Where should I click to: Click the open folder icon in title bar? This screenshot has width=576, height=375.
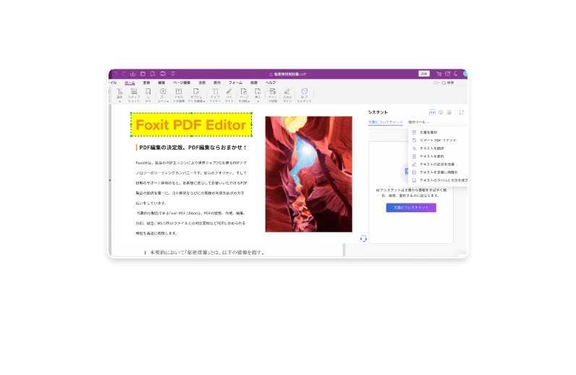coord(143,74)
